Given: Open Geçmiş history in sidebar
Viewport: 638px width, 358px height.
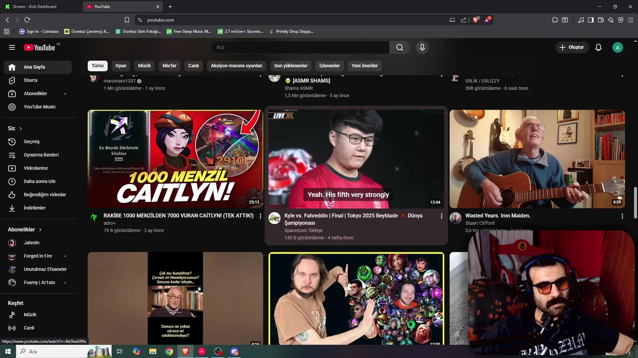Looking at the screenshot, I should 38,142.
